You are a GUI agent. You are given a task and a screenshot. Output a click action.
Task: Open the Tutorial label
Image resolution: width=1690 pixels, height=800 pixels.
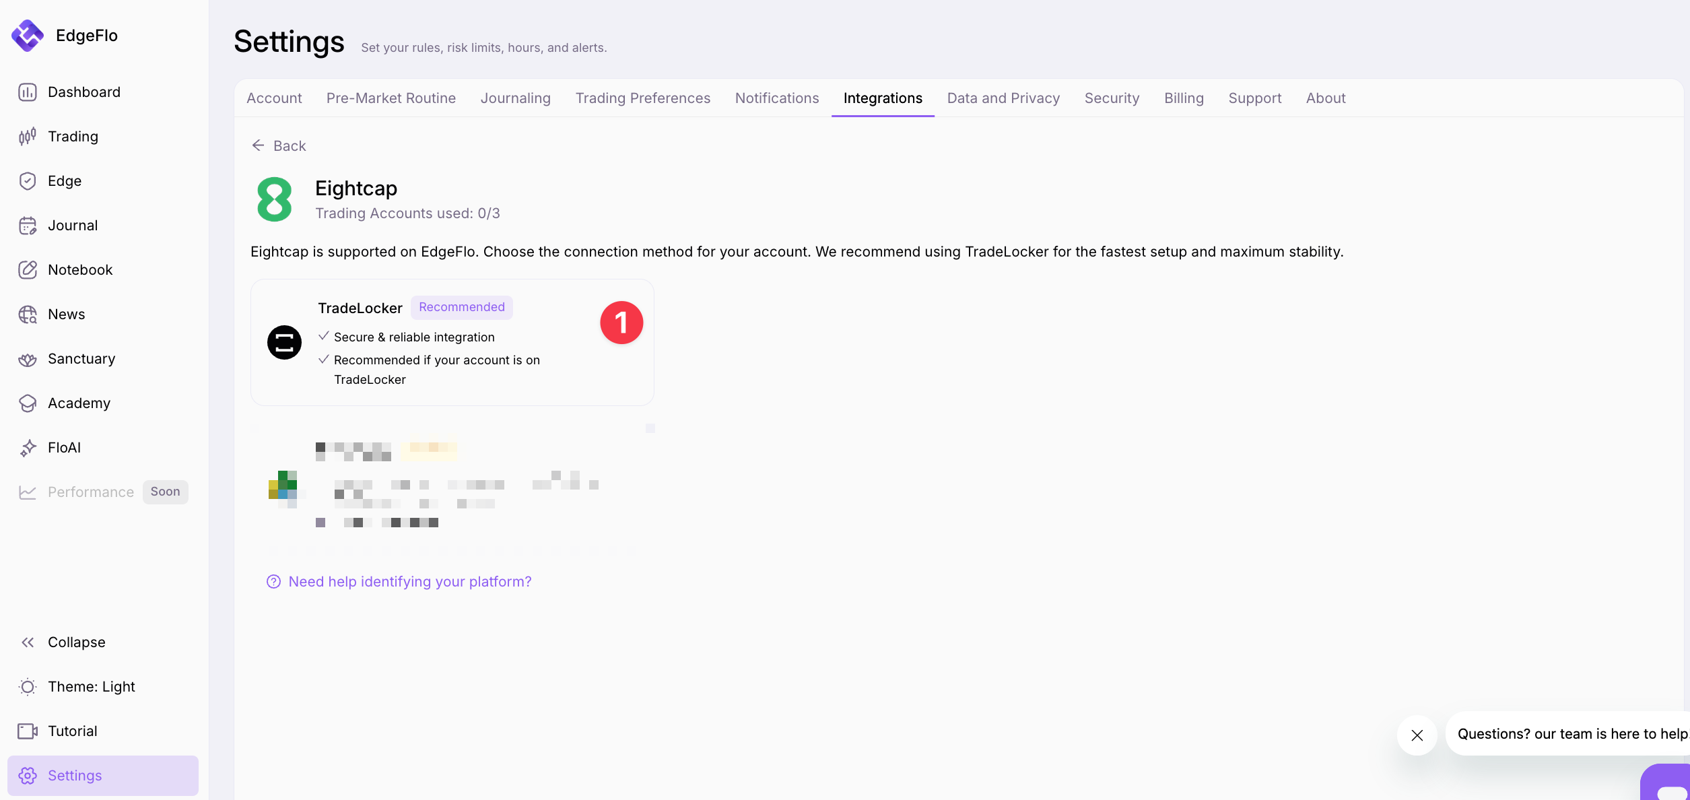pyautogui.click(x=73, y=731)
